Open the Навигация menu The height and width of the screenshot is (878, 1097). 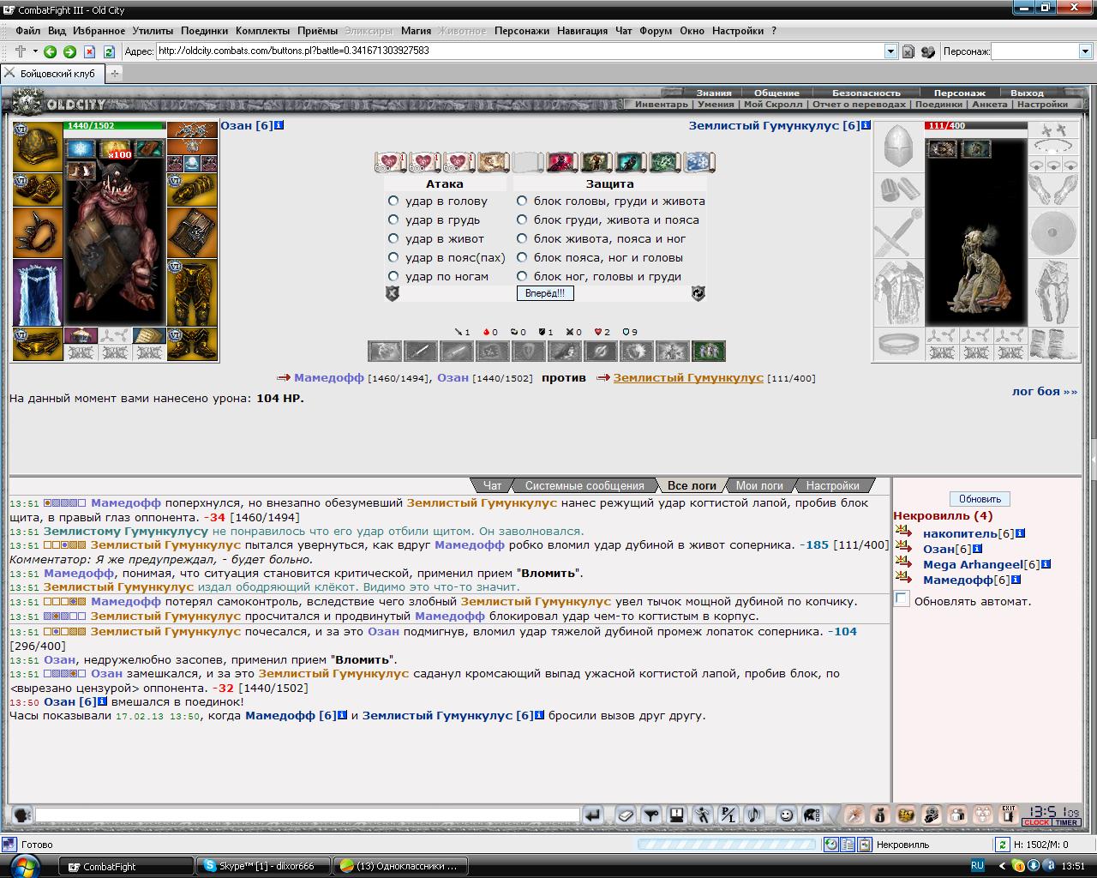pyautogui.click(x=582, y=31)
